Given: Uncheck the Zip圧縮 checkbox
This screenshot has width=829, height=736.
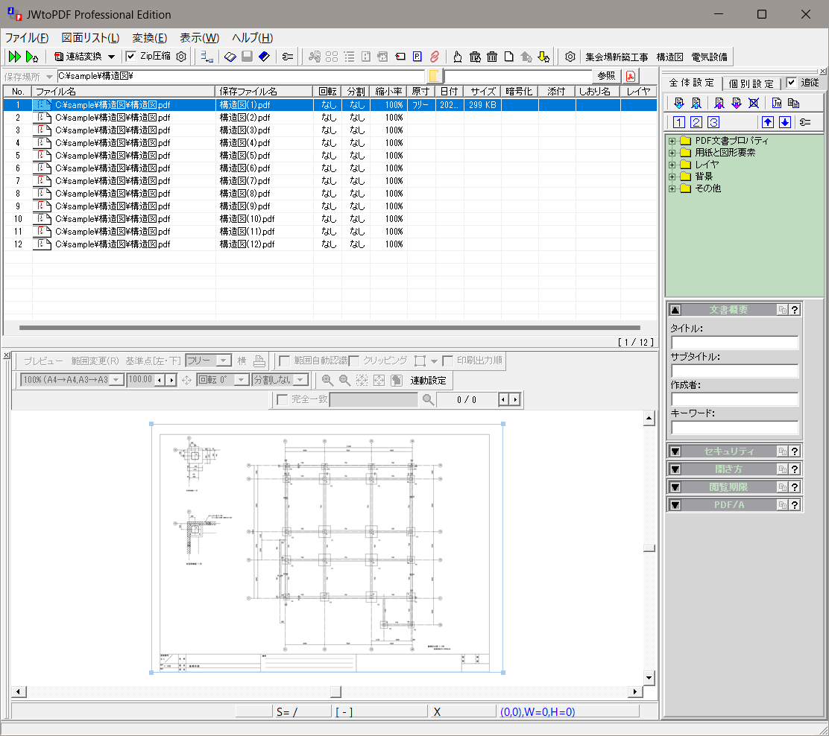Looking at the screenshot, I should click(131, 57).
